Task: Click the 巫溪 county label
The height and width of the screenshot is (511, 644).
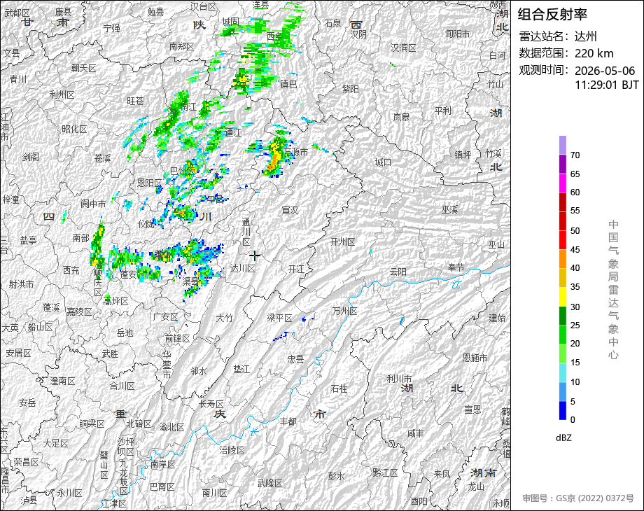Action: pyautogui.click(x=449, y=209)
